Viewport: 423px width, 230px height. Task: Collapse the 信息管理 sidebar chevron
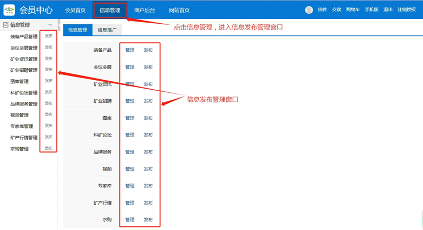tap(50, 25)
